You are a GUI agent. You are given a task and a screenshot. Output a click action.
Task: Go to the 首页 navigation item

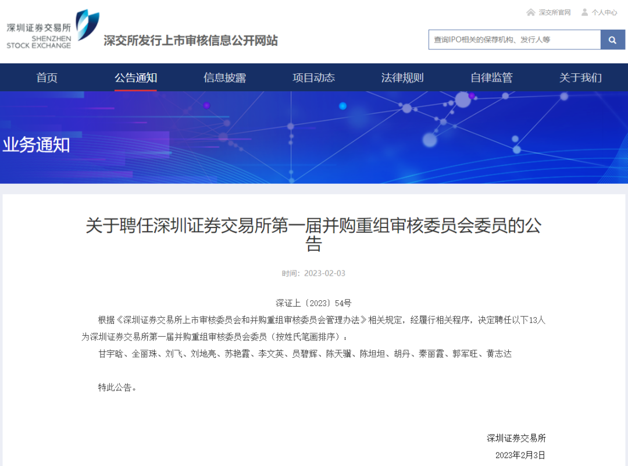[47, 77]
